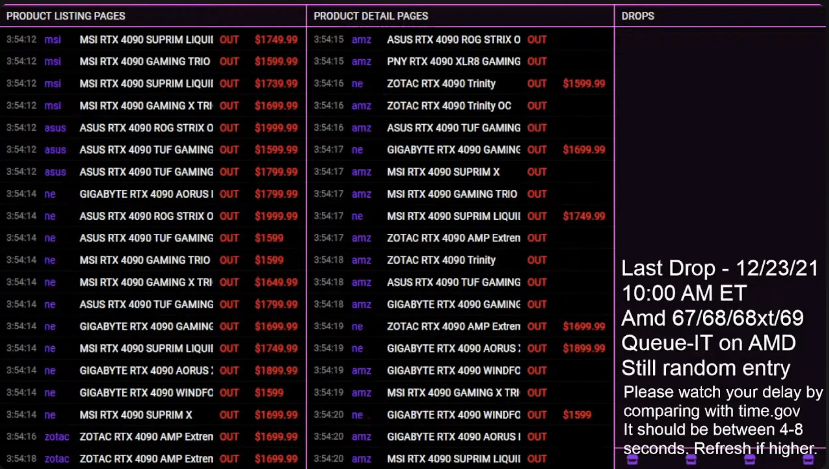Click the leftmost purple store icon
Screen dimensions: 829x469
[632, 460]
